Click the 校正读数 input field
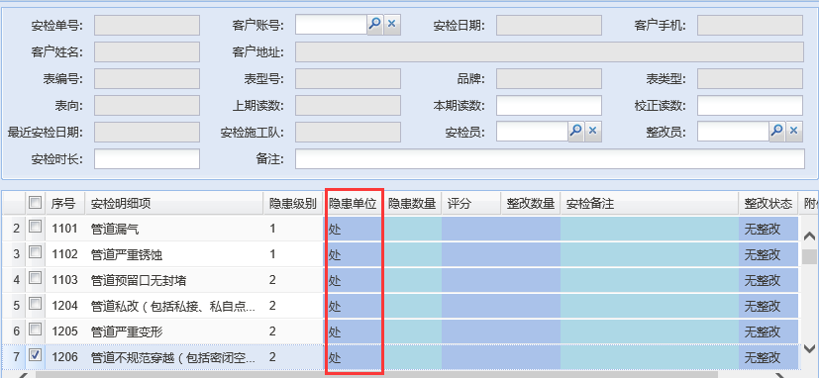 coord(750,105)
